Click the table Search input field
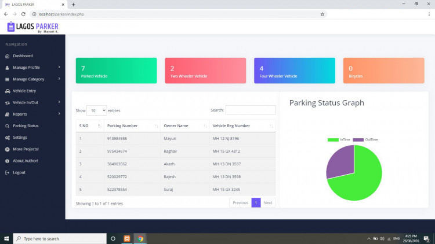Viewport: 435px width, 244px height. click(x=250, y=110)
